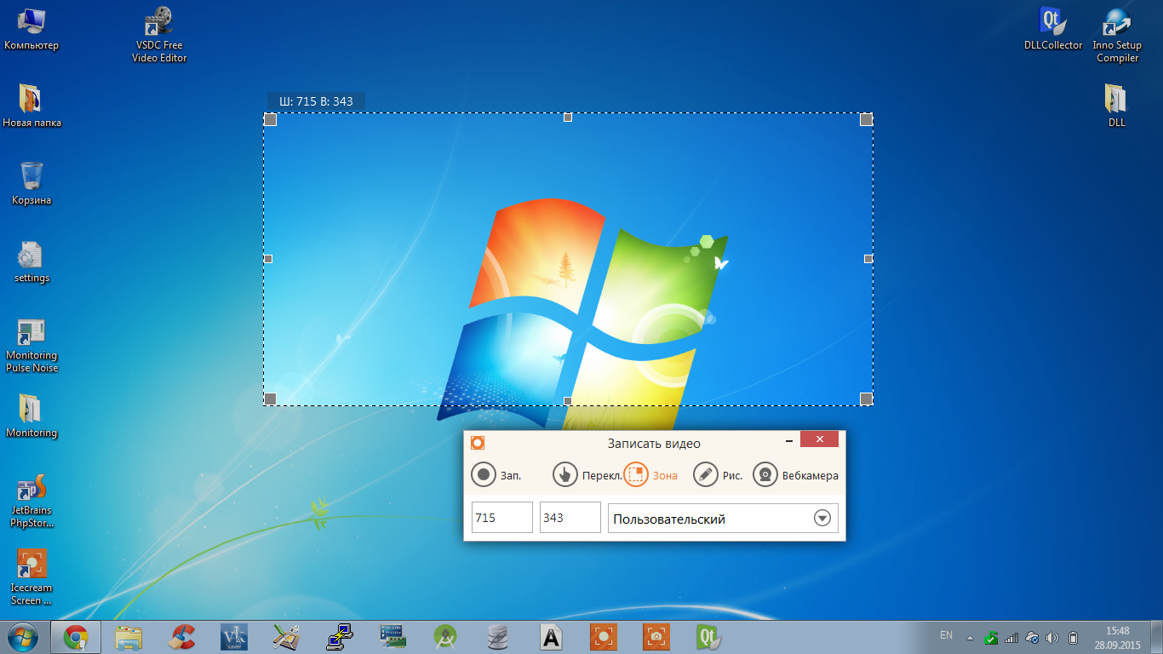Click the bottom-middle edge handle of selection
This screenshot has height=654, width=1163.
click(x=568, y=400)
